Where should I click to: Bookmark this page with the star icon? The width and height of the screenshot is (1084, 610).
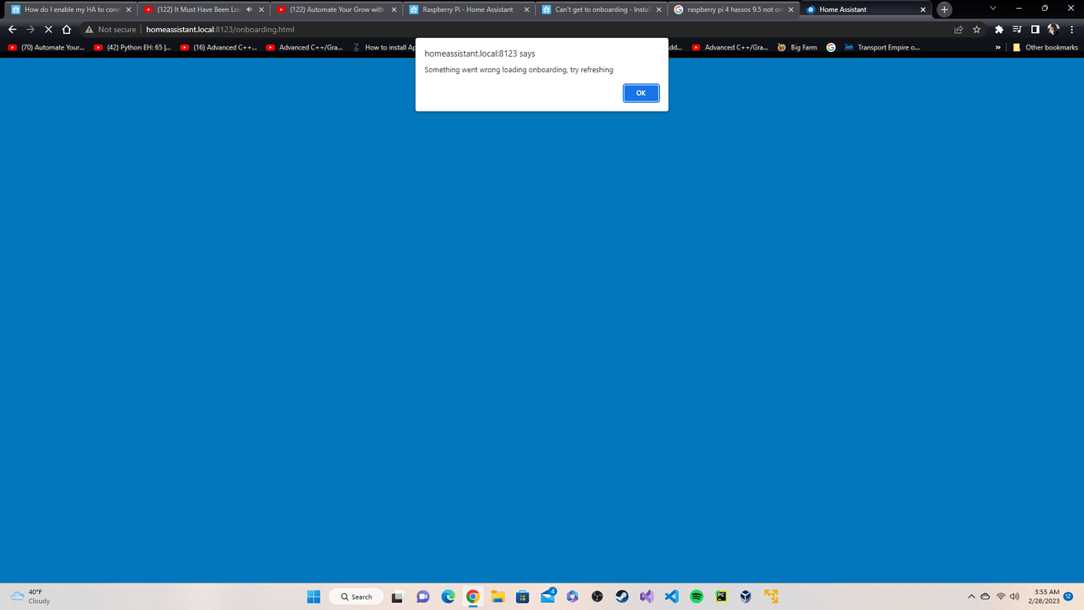(976, 29)
